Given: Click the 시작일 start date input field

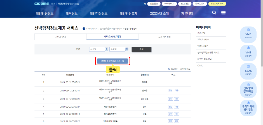Looking at the screenshot, I should click(x=97, y=49).
